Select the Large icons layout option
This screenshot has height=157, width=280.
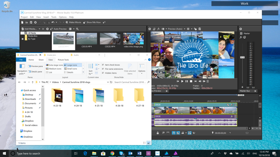(x=72, y=65)
